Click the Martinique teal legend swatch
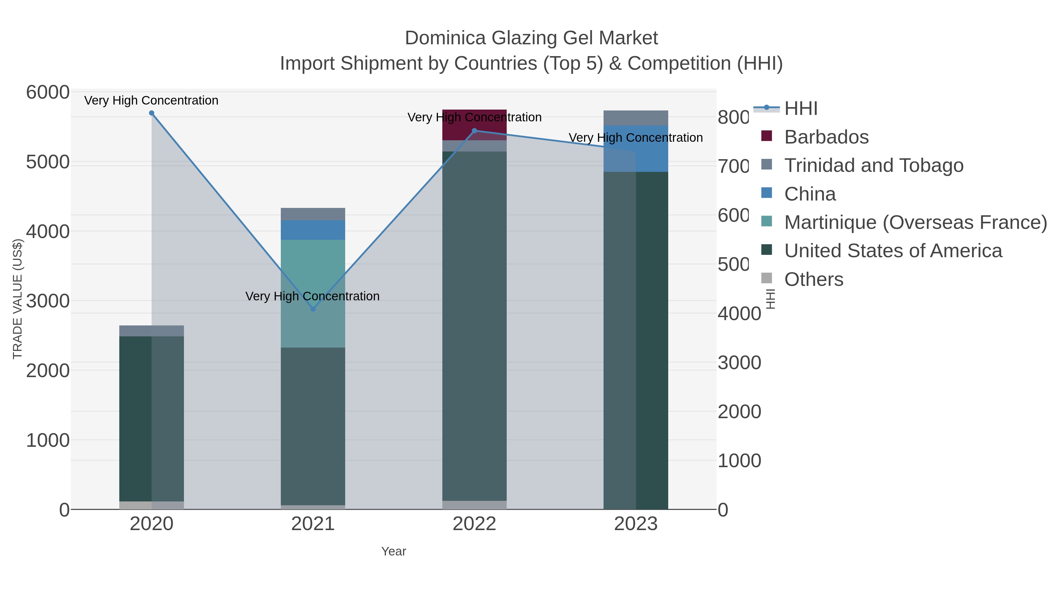1063x598 pixels. [x=766, y=221]
